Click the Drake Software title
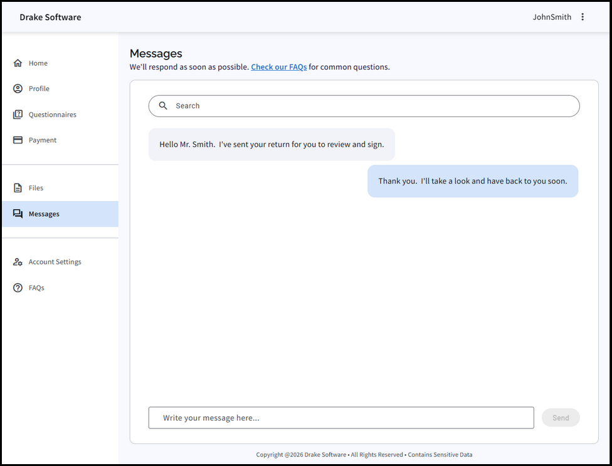 [x=50, y=17]
